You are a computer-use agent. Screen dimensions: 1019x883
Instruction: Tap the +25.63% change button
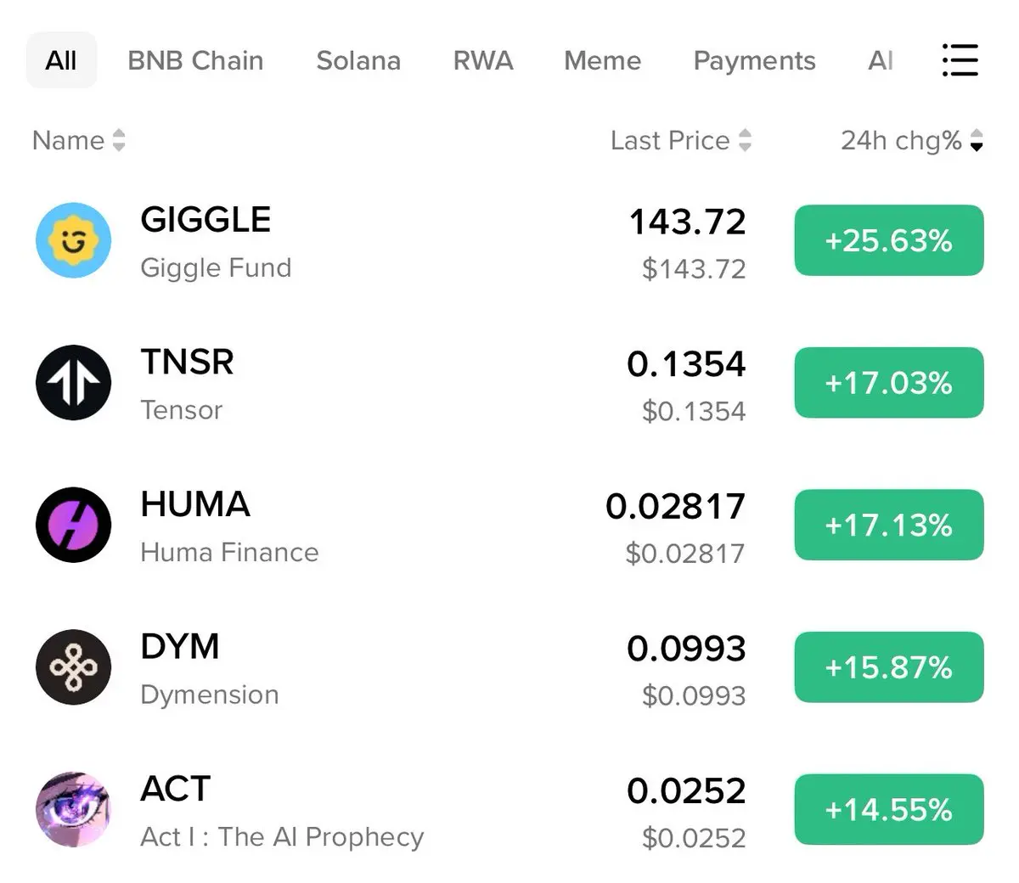889,240
